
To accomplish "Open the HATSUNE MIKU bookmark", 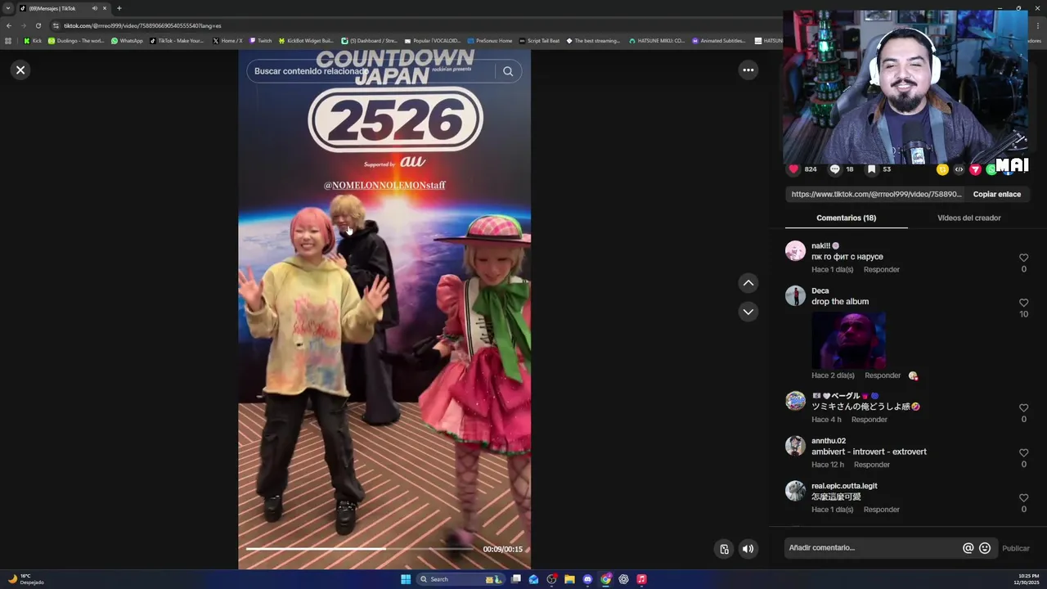I will coord(657,40).
